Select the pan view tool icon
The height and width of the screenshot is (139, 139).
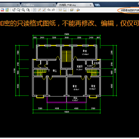click(14, 10)
